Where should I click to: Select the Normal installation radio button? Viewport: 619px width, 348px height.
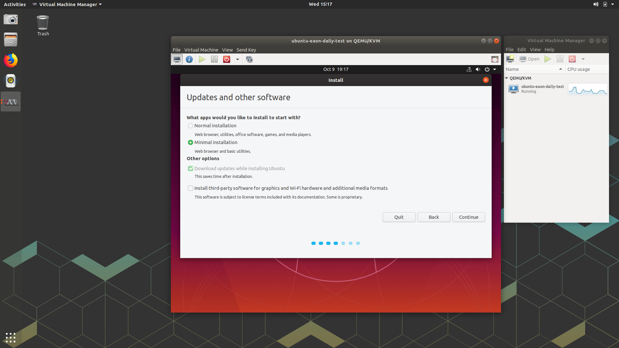pyautogui.click(x=191, y=126)
